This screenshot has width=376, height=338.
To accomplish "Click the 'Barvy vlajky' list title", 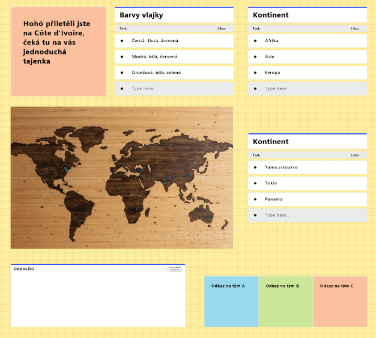I will click(x=141, y=15).
